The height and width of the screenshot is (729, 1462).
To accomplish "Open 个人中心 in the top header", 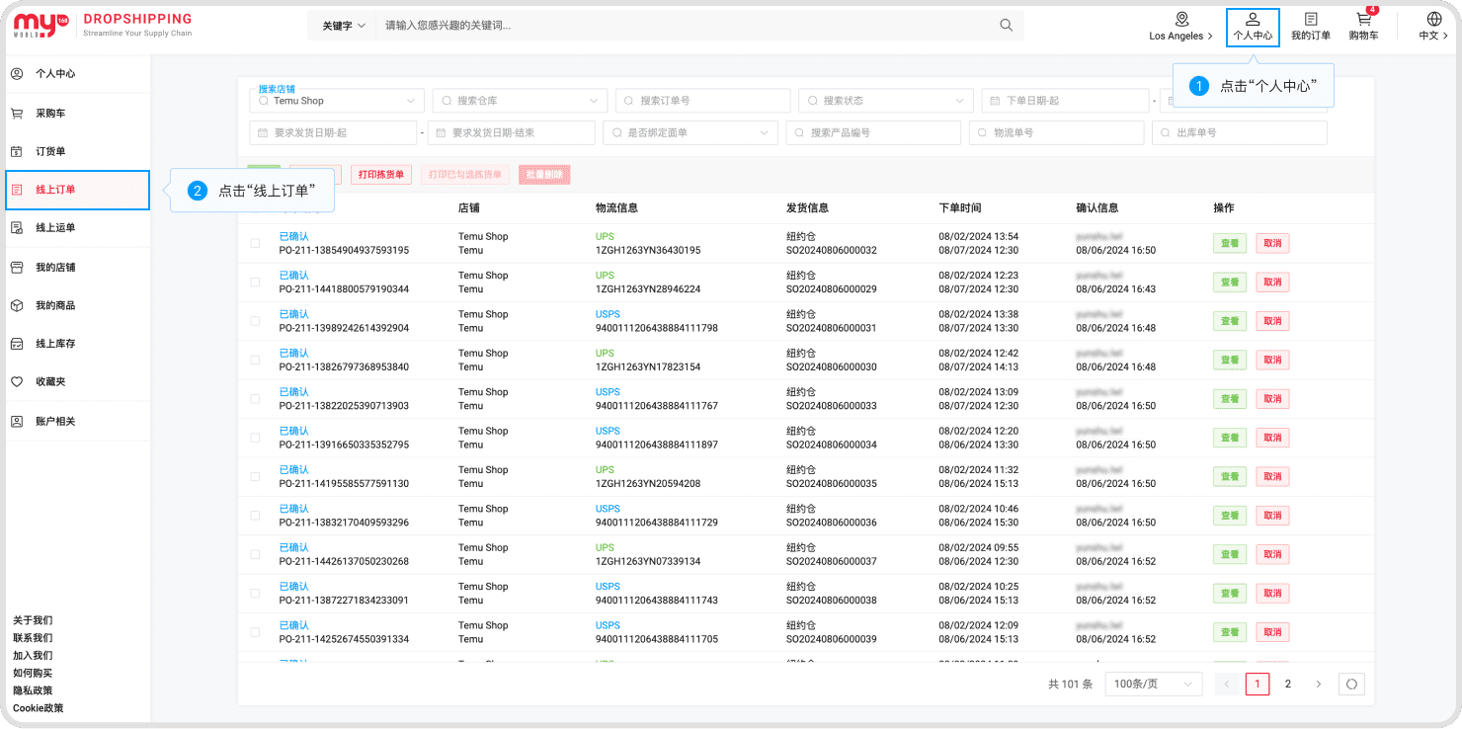I will (1253, 27).
